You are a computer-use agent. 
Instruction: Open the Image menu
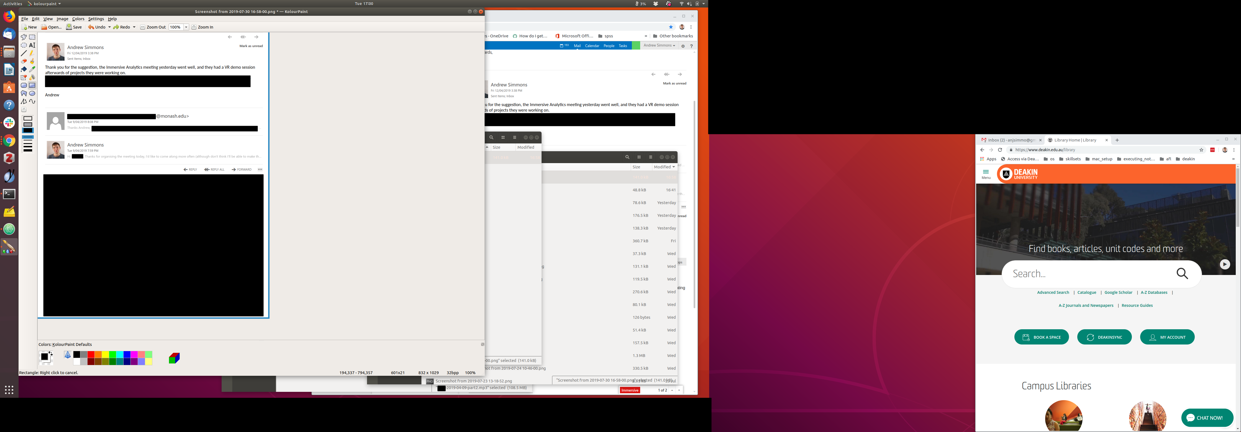[x=62, y=19]
